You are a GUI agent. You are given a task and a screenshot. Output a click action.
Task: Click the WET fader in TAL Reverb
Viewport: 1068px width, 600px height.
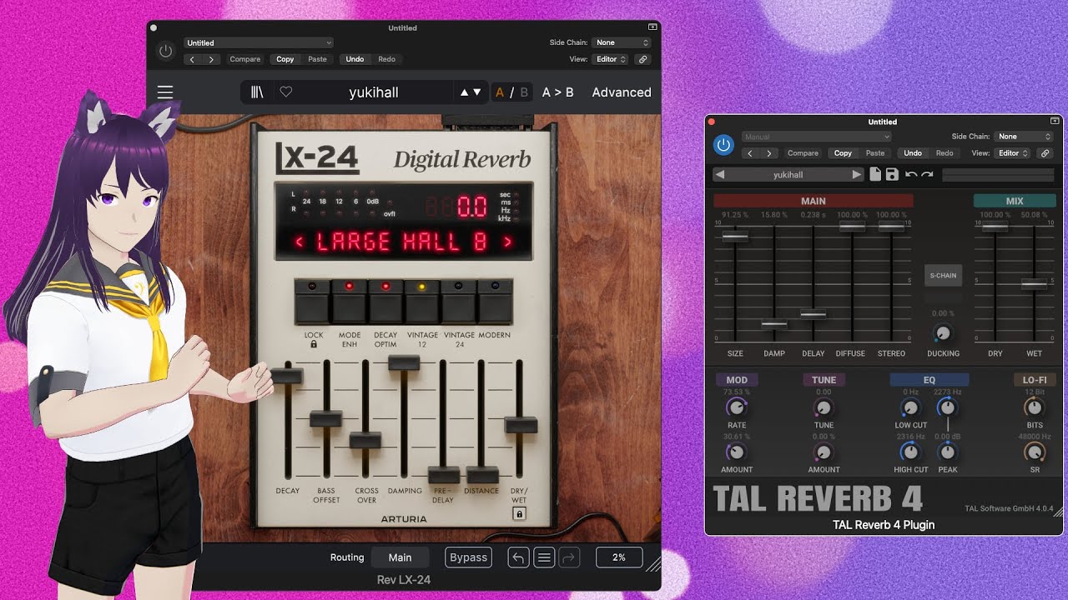tap(1034, 284)
